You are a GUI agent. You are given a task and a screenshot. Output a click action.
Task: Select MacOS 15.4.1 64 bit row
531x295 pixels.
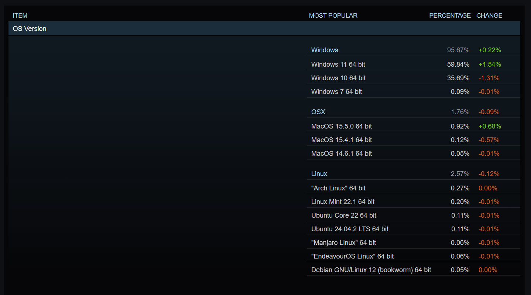414,140
